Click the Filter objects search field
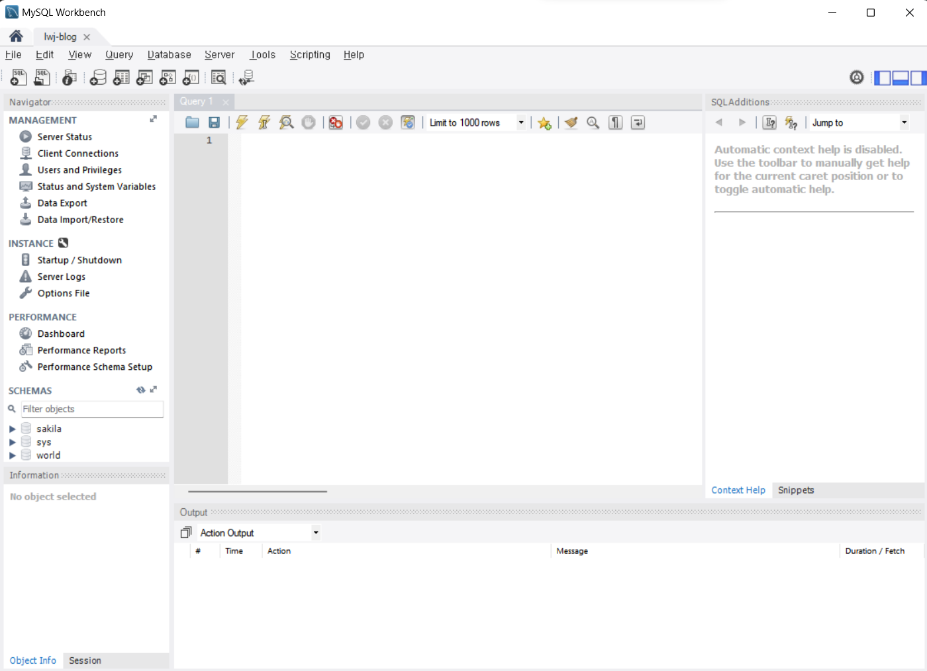927x671 pixels. [x=92, y=409]
